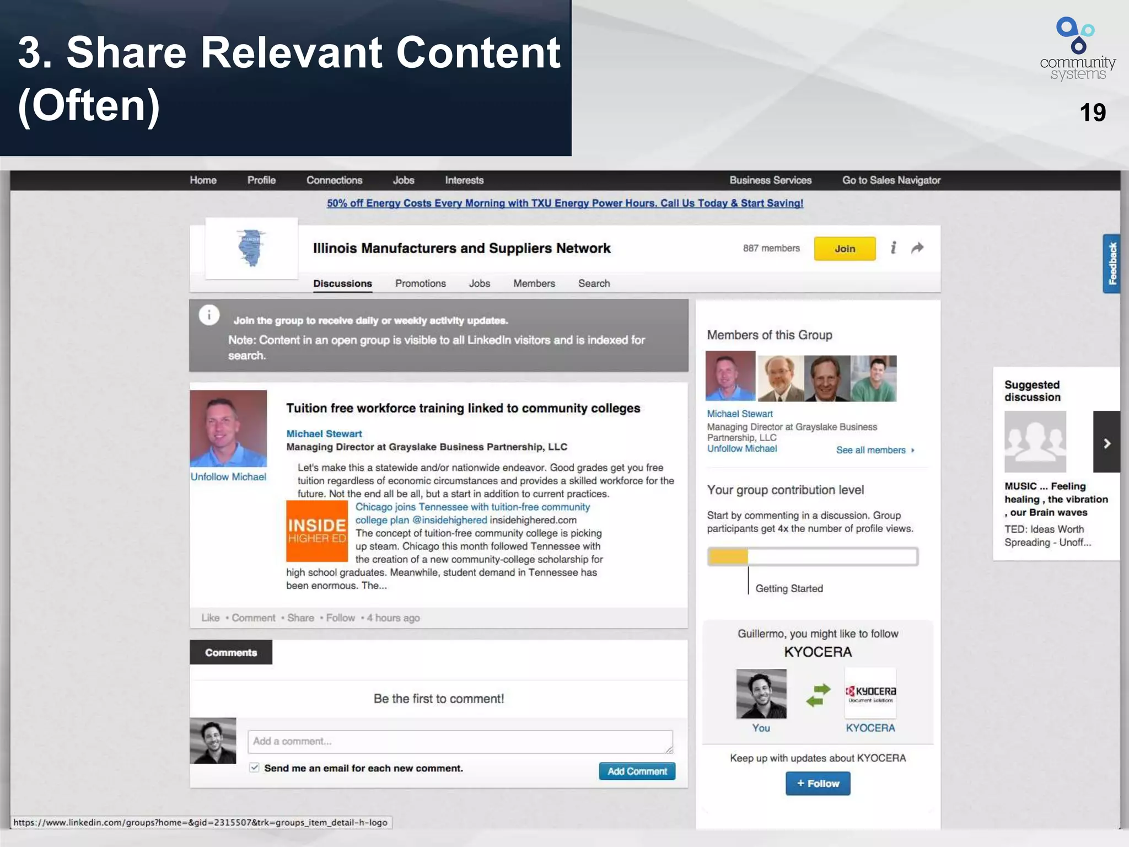Image resolution: width=1129 pixels, height=847 pixels.
Task: Click 'See all members' link
Action: point(874,450)
